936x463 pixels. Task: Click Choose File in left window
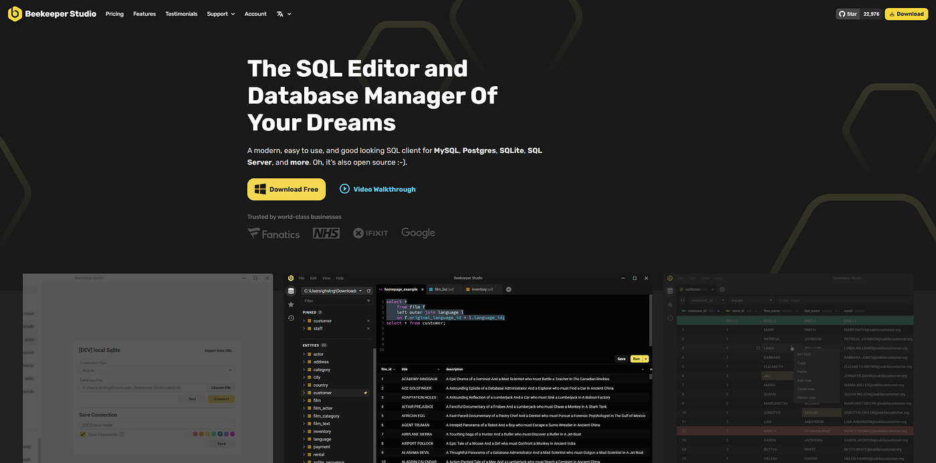pos(221,388)
